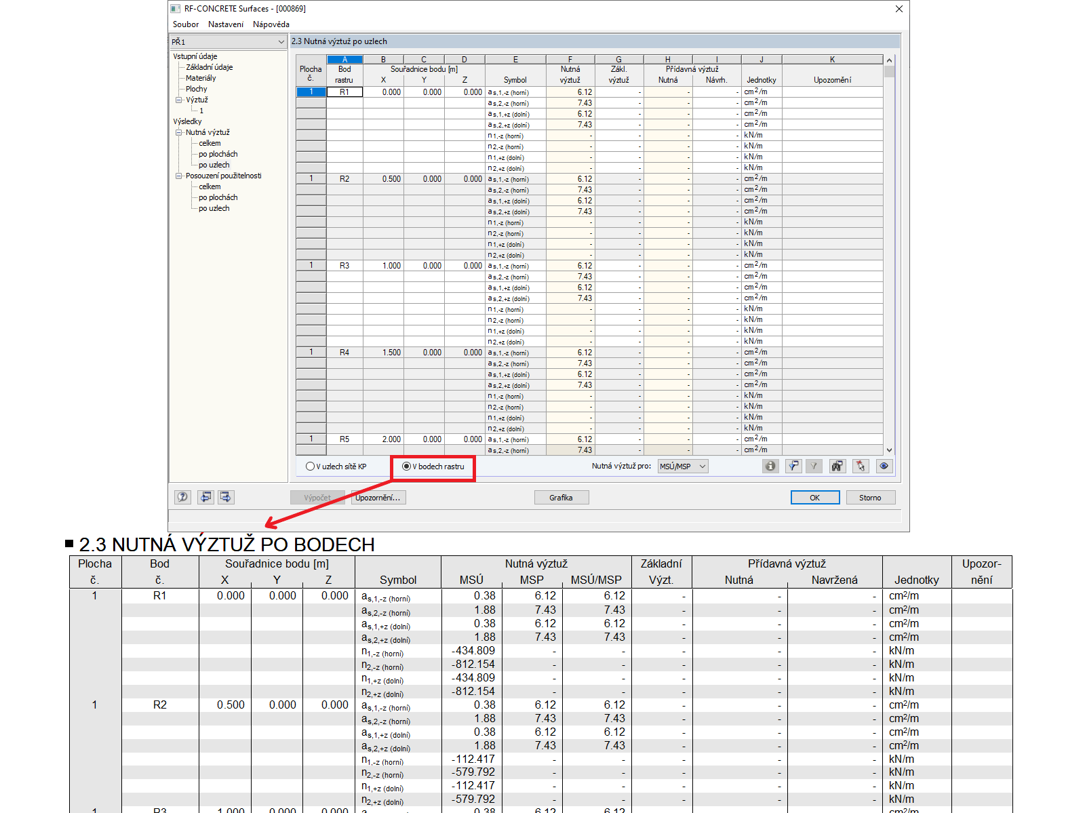Collapse the Výztuž tree node

pos(179,100)
